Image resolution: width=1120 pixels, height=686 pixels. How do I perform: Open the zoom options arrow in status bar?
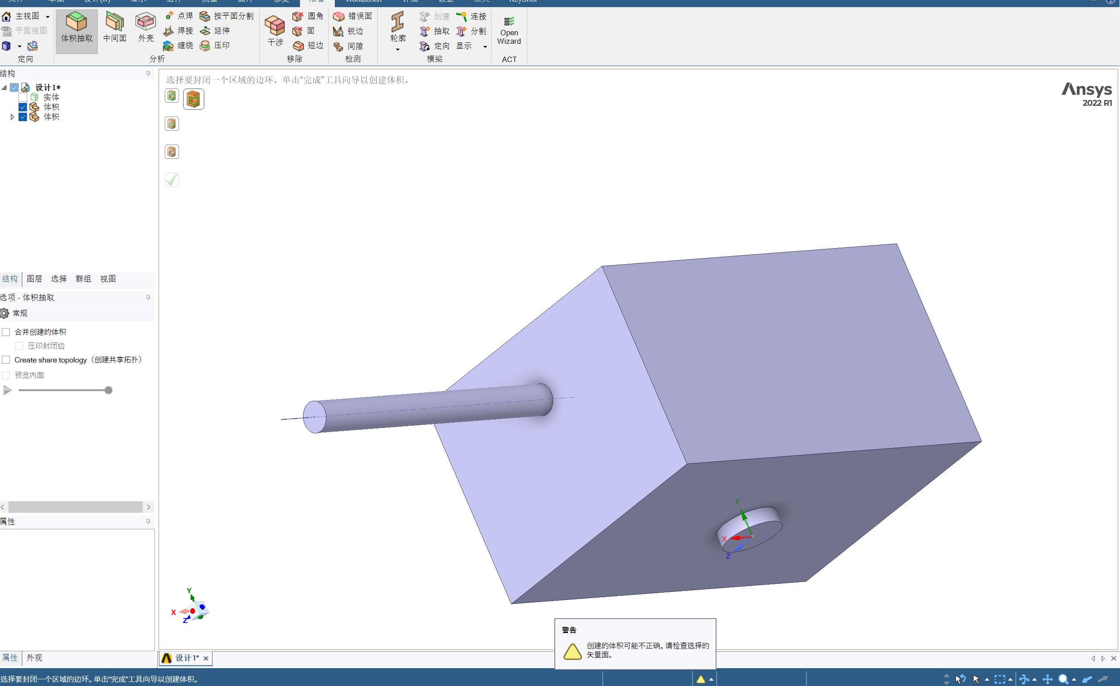(1074, 680)
